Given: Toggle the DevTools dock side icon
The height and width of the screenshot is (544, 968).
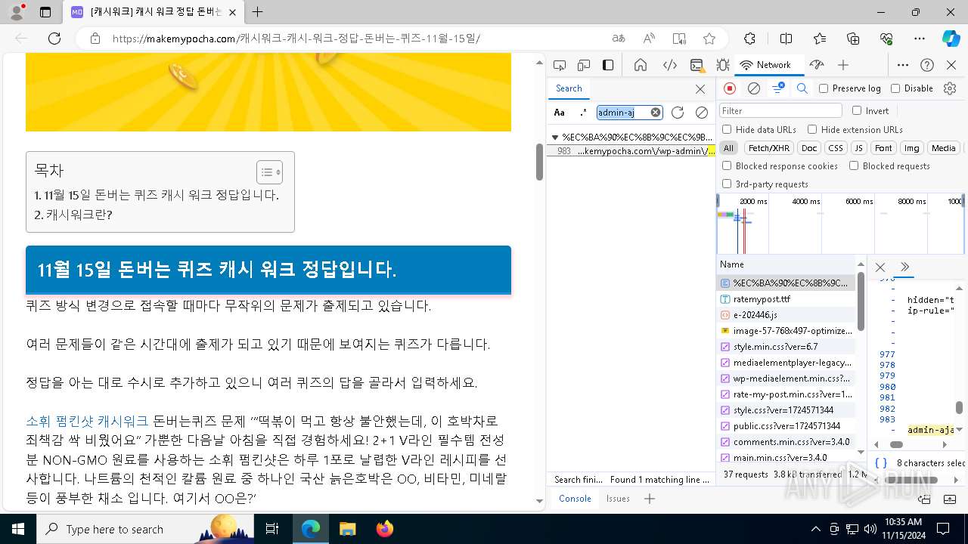Looking at the screenshot, I should click(x=608, y=65).
